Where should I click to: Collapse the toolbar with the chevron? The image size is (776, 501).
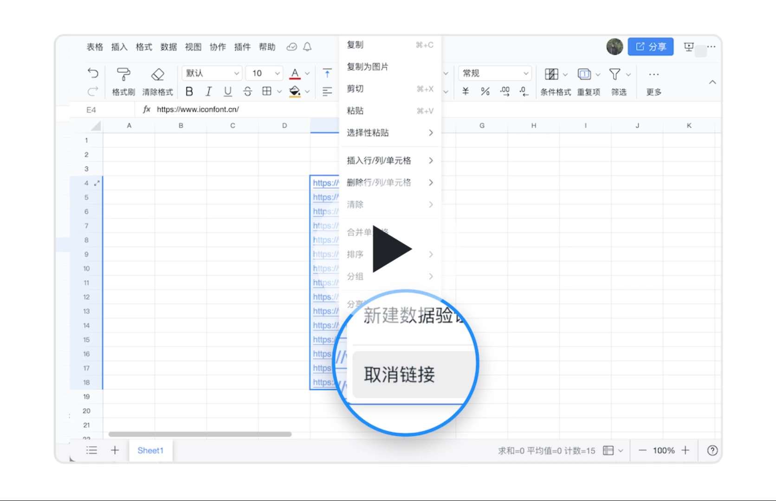click(x=712, y=82)
